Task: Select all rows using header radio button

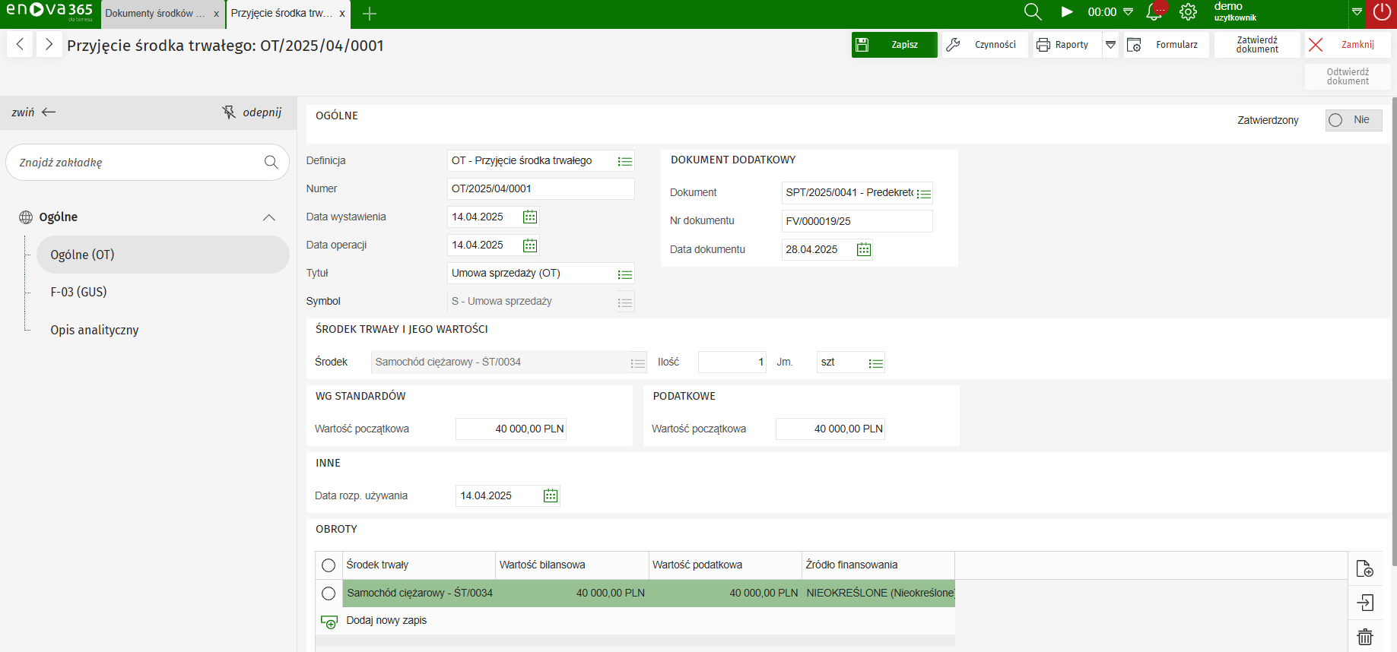Action: coord(329,565)
